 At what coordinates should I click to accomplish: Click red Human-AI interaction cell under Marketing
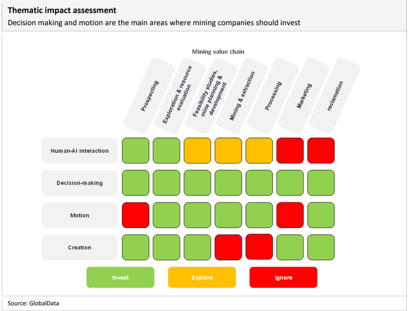(x=290, y=151)
